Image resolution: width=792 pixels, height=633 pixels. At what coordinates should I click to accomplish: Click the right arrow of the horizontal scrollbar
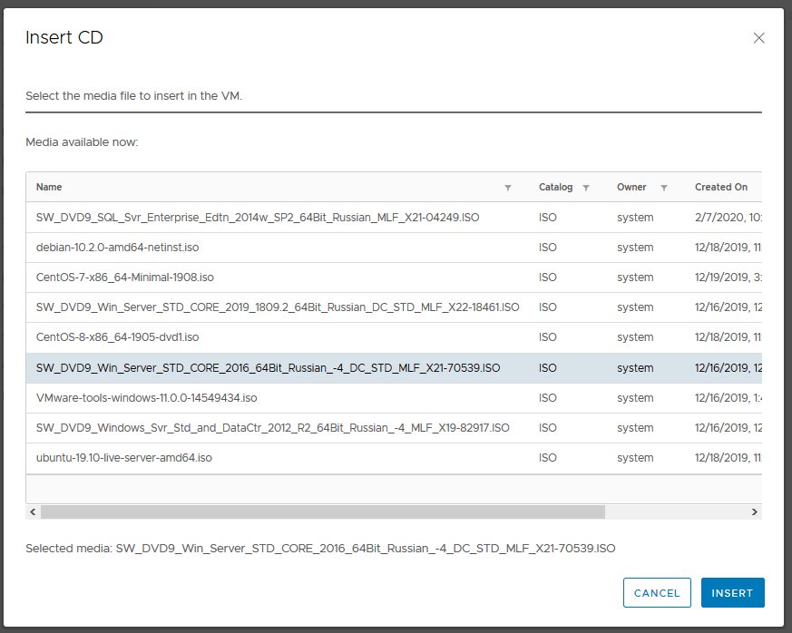click(x=755, y=511)
